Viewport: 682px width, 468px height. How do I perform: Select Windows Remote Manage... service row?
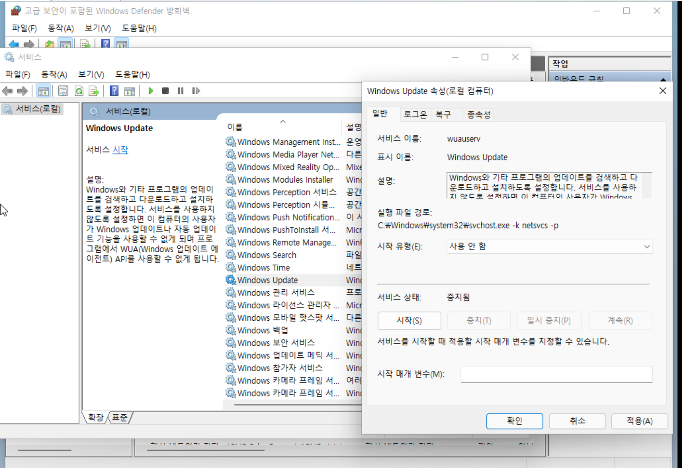pos(293,242)
